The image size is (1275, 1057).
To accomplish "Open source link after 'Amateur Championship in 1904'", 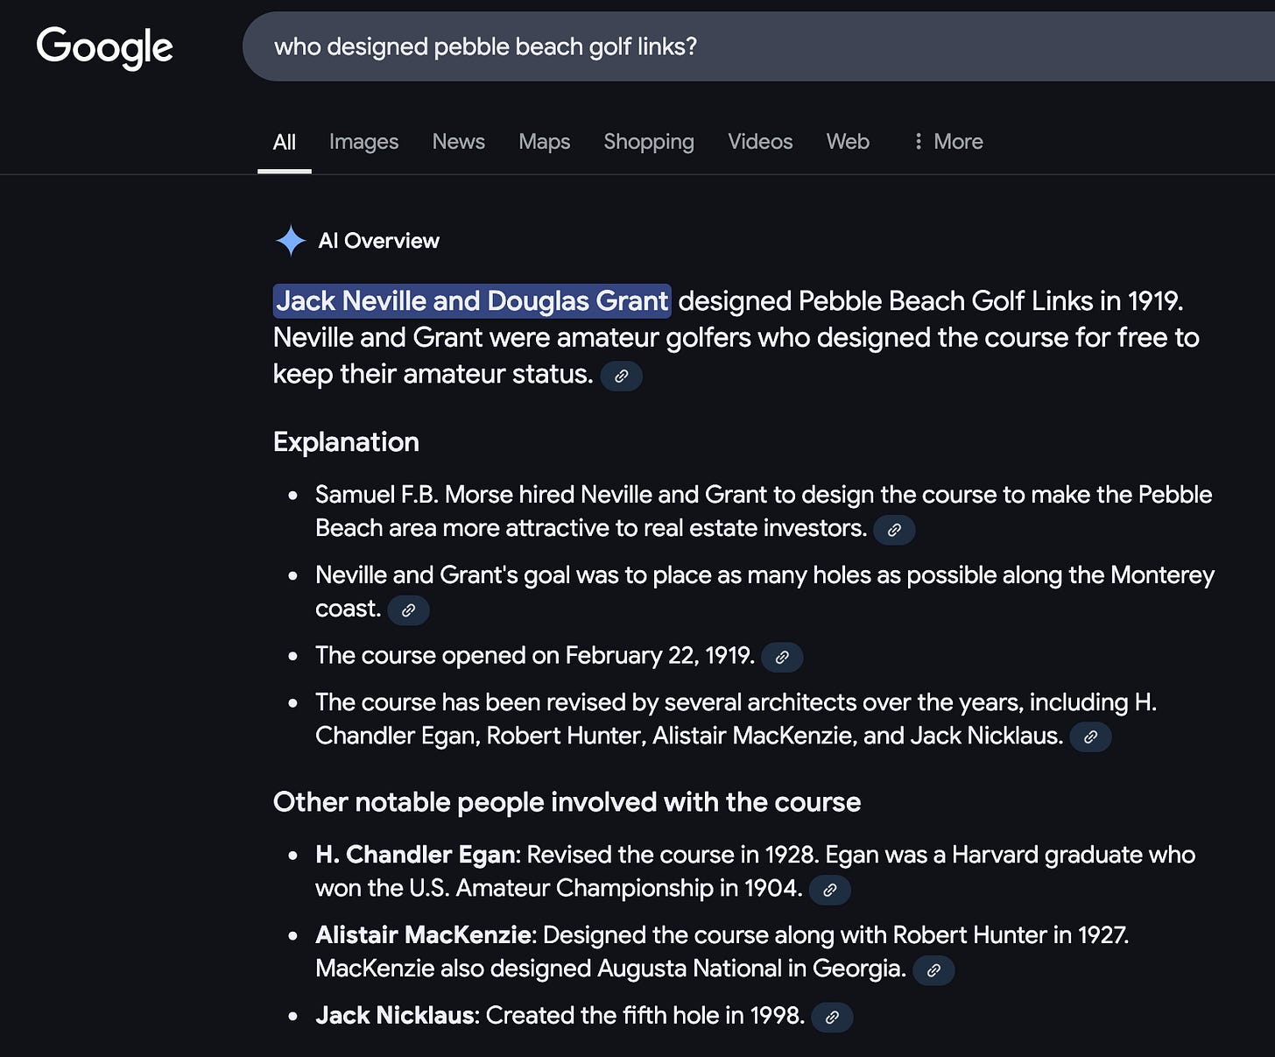I will pos(829,890).
